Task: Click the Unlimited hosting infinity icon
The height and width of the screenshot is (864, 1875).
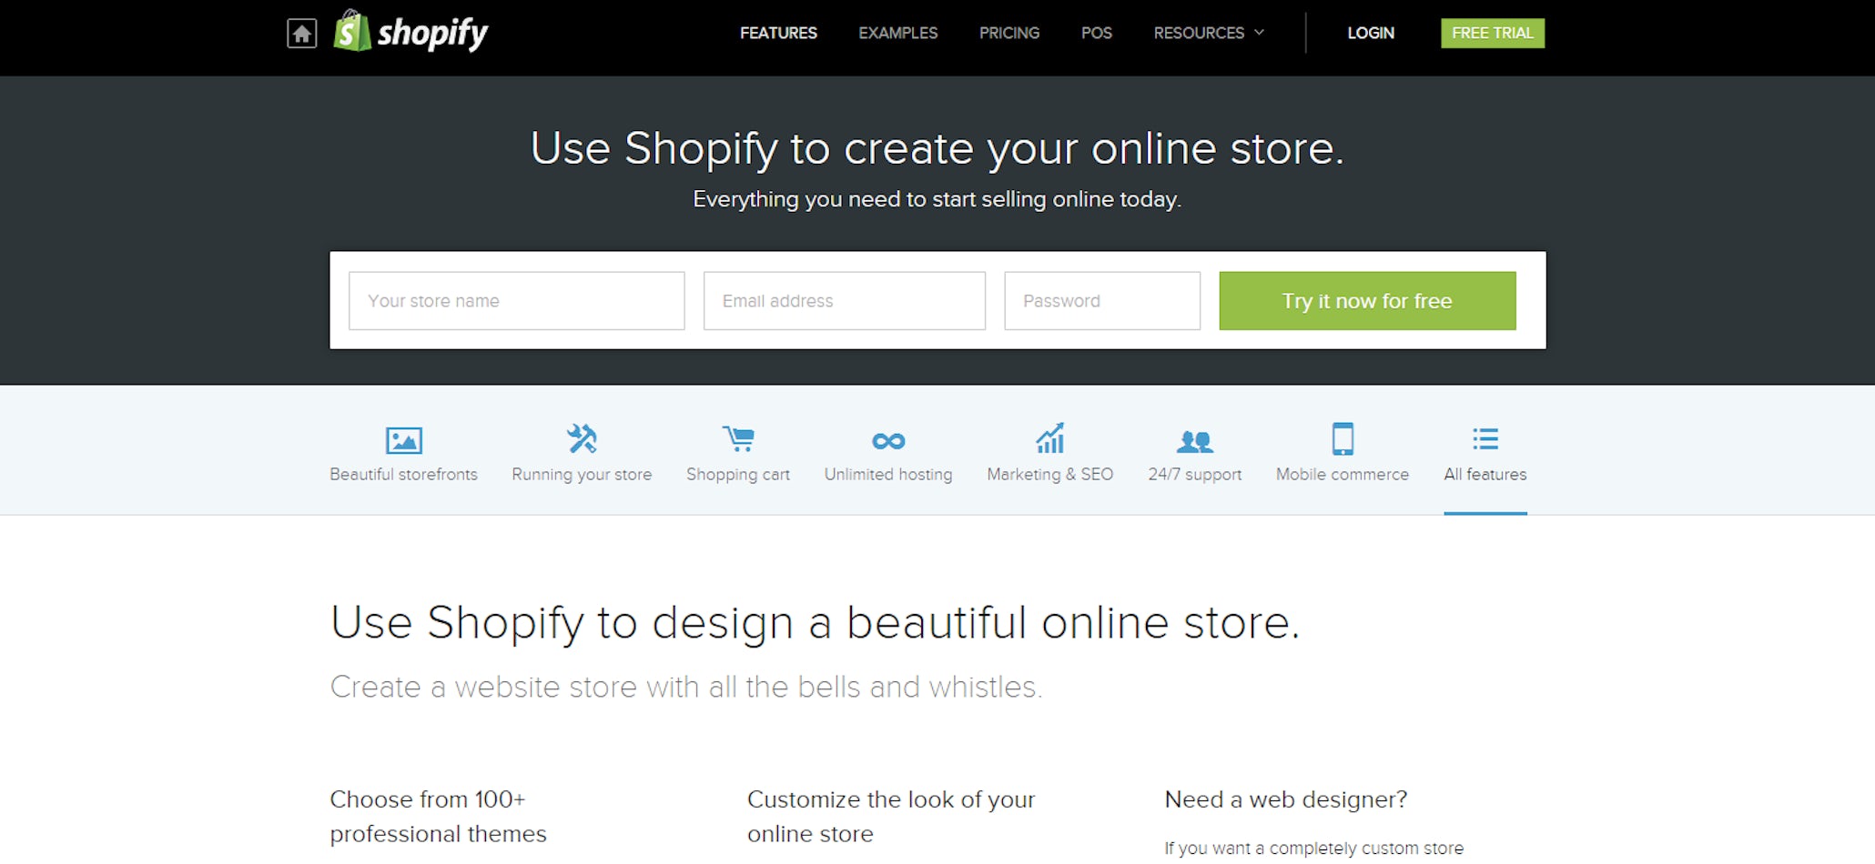Action: coord(888,441)
